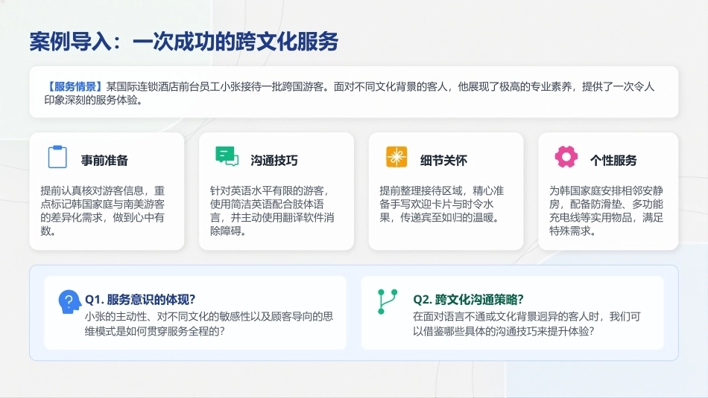
Task: Click the clipboard icon beside 事前准备
Action: (57, 157)
